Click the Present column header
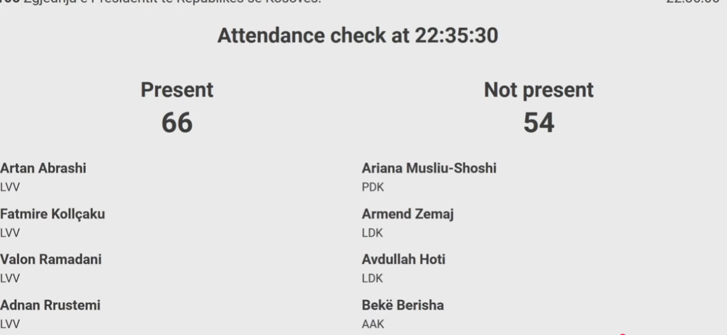 click(x=177, y=90)
